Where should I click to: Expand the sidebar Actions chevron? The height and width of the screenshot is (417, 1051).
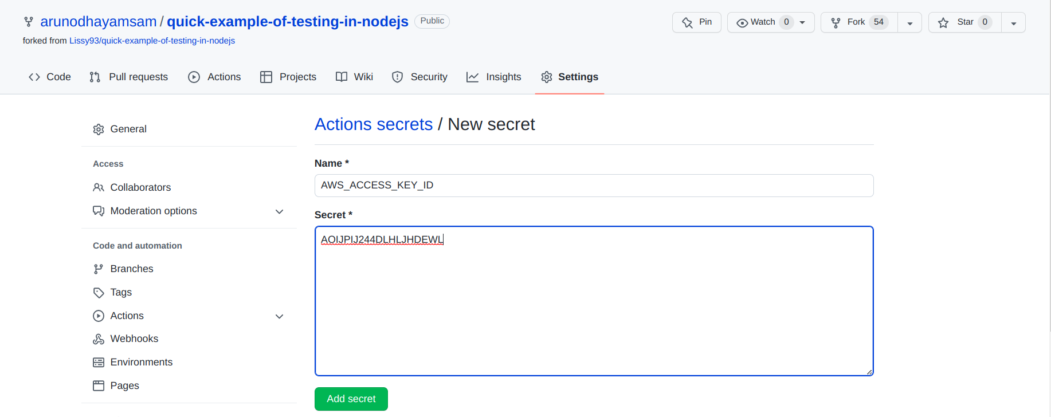coord(280,316)
